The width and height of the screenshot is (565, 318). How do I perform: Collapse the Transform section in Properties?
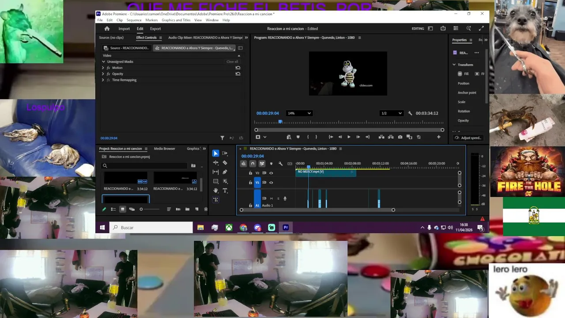pos(454,64)
